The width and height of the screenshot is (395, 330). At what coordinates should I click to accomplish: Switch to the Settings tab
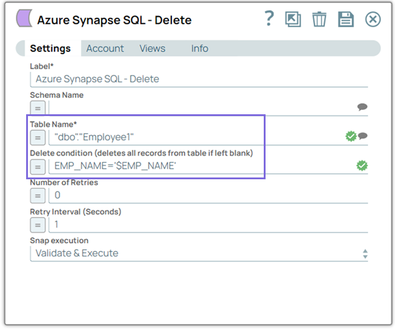[50, 49]
